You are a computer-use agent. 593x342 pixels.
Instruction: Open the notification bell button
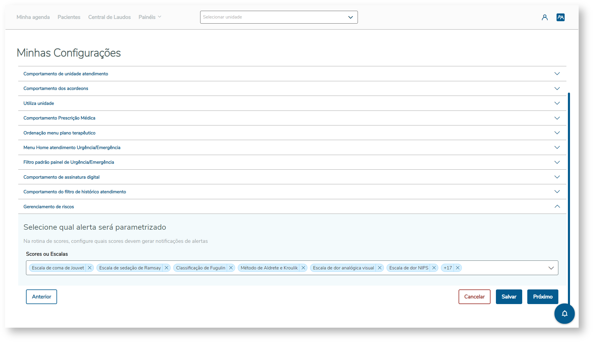564,313
